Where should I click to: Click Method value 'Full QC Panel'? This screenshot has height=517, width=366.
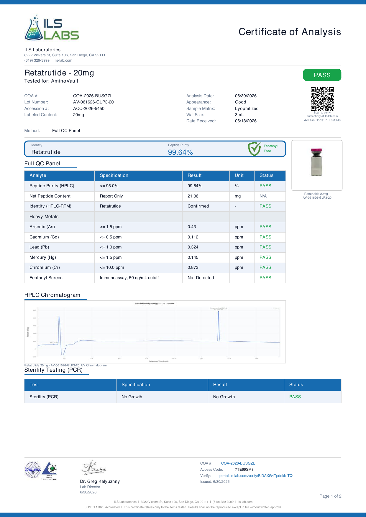tap(66, 131)
